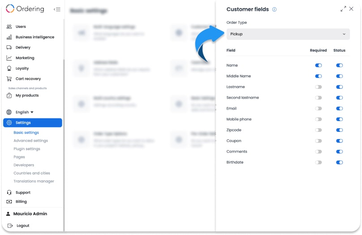Close the Customer fields panel
This screenshot has width=362, height=235.
(351, 9)
